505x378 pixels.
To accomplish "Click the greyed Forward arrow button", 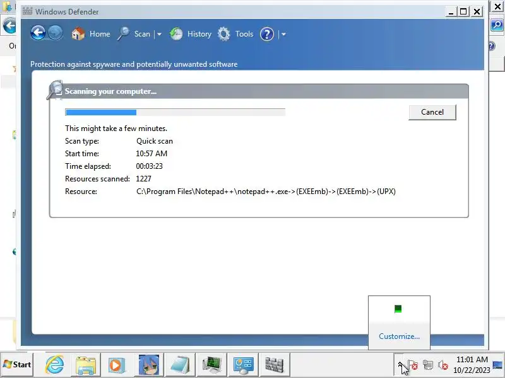I will point(55,33).
